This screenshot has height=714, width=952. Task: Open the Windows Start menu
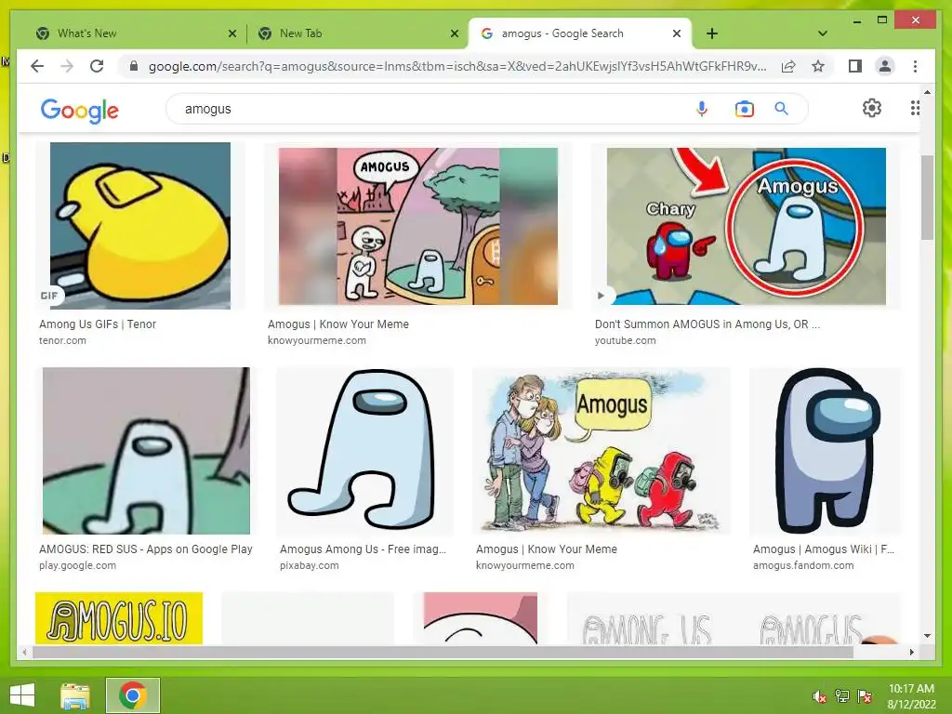[22, 695]
